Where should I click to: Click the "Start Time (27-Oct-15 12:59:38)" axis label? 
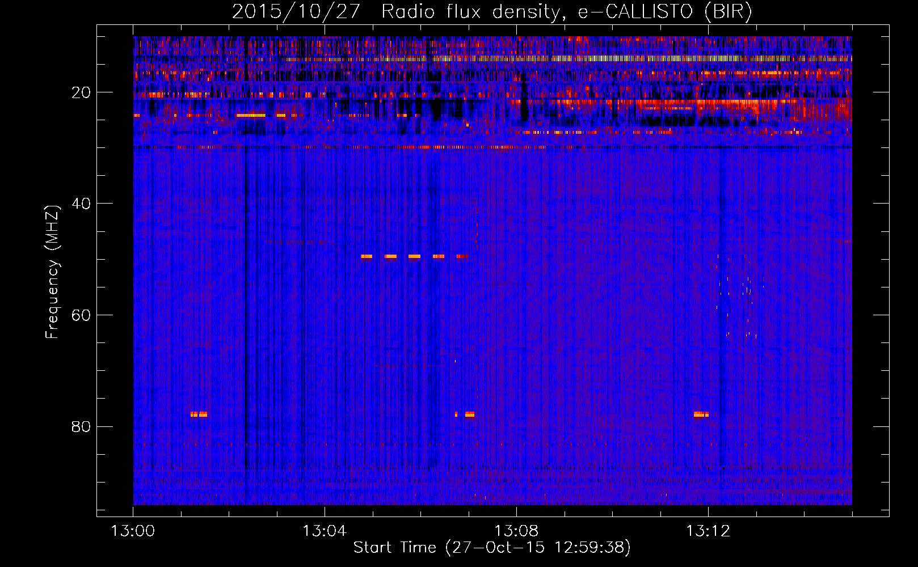(x=492, y=548)
